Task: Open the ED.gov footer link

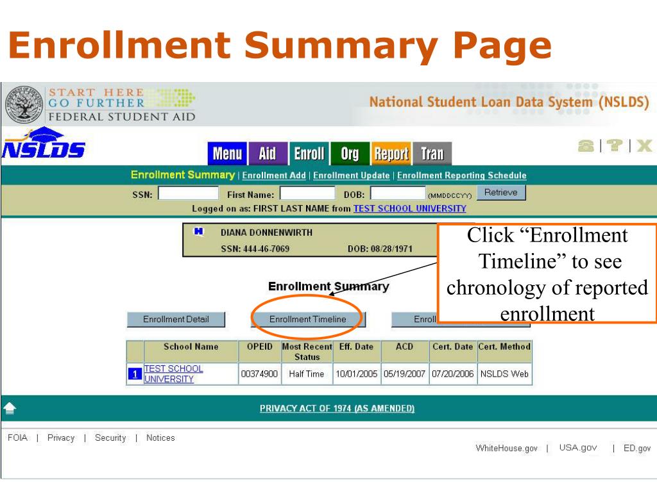Action: pos(637,448)
